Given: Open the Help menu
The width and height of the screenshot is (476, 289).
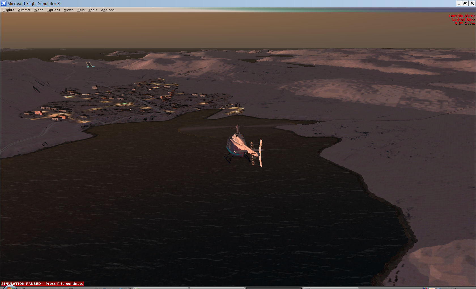Looking at the screenshot, I should coord(81,10).
